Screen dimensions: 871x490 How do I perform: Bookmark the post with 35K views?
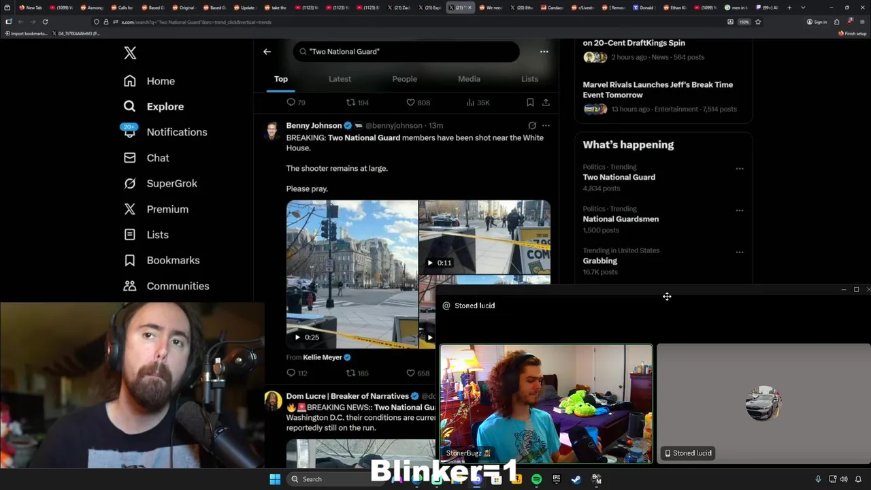(530, 103)
